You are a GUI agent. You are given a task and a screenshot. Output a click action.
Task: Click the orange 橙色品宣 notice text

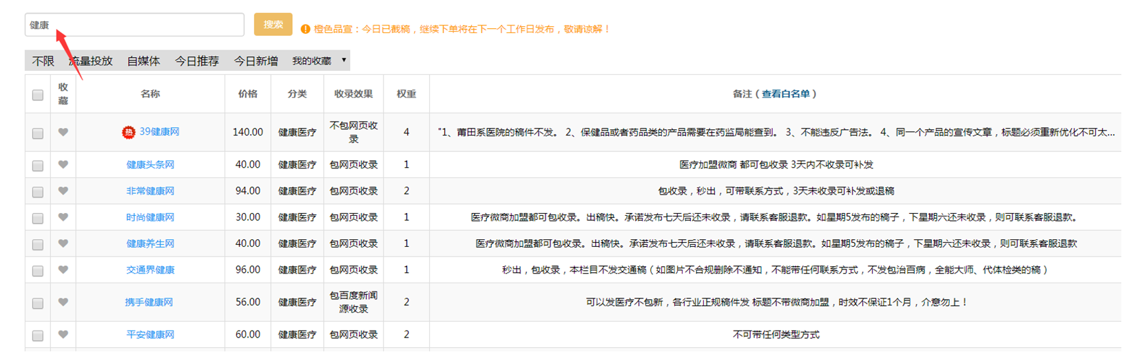point(461,29)
